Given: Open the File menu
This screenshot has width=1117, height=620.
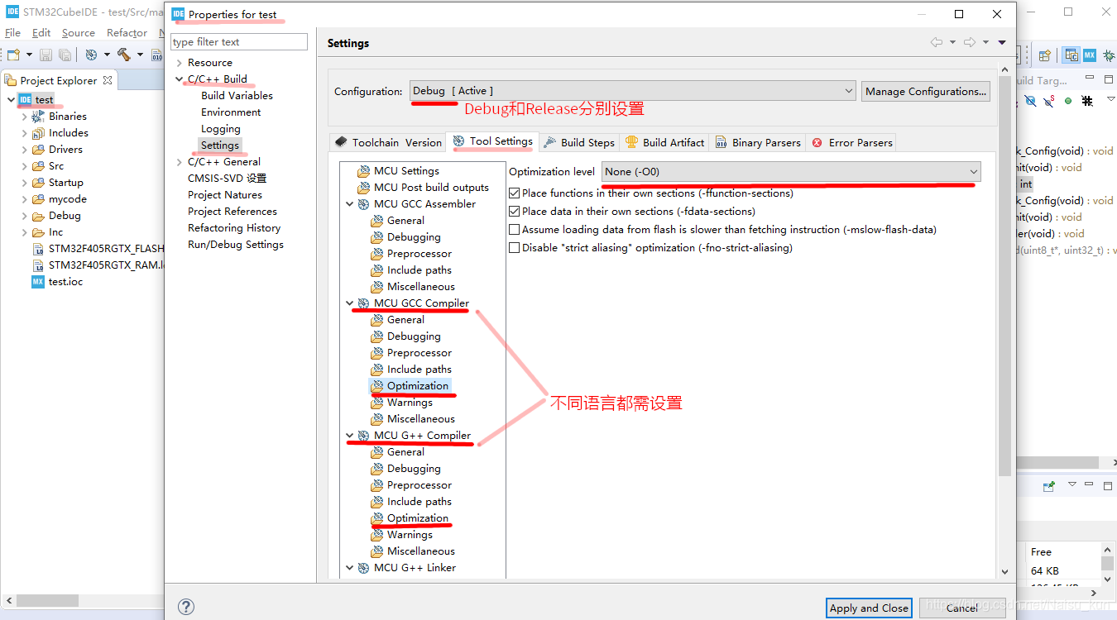Looking at the screenshot, I should pos(12,33).
